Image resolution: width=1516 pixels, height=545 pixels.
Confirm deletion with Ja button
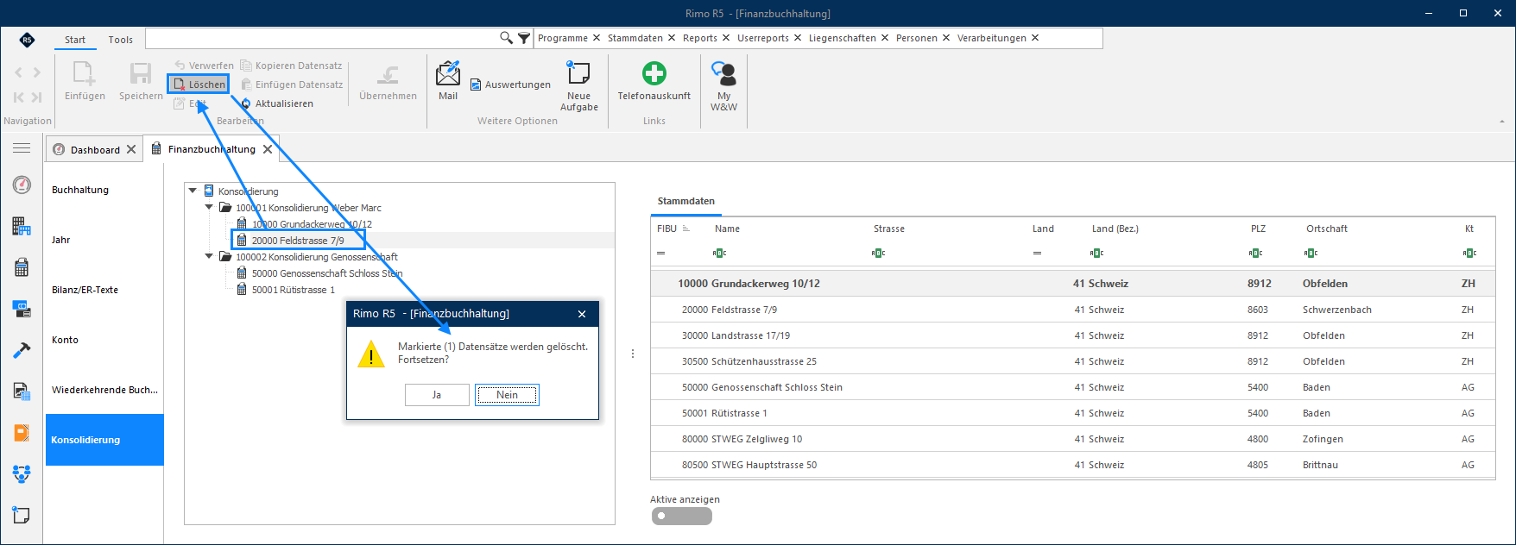click(x=437, y=395)
